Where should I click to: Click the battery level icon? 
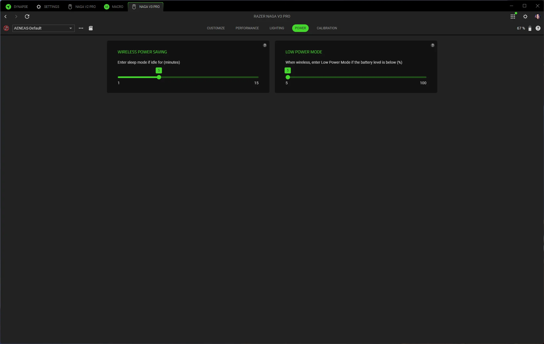coord(530,28)
